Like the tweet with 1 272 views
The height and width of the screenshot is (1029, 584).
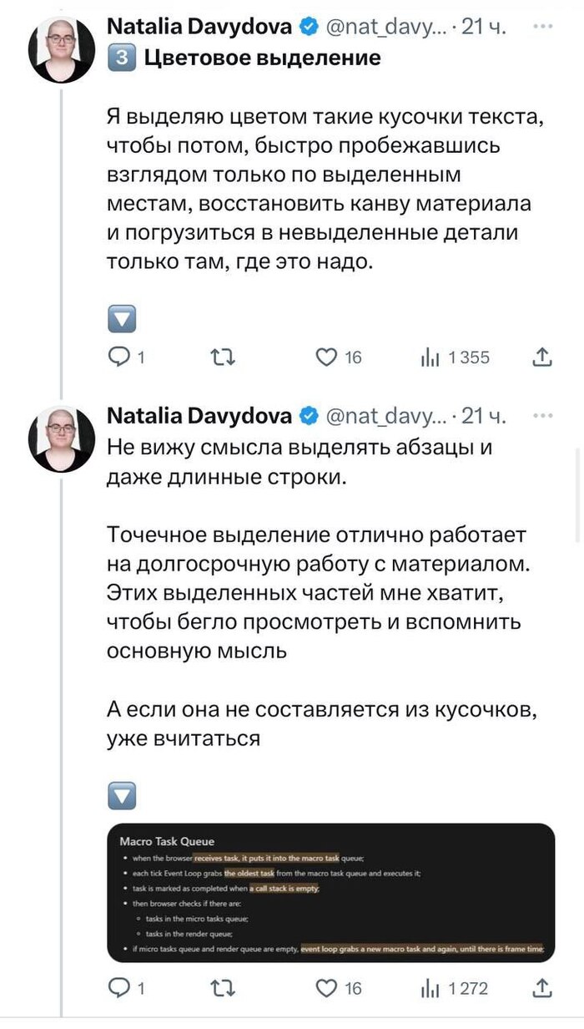click(x=326, y=988)
